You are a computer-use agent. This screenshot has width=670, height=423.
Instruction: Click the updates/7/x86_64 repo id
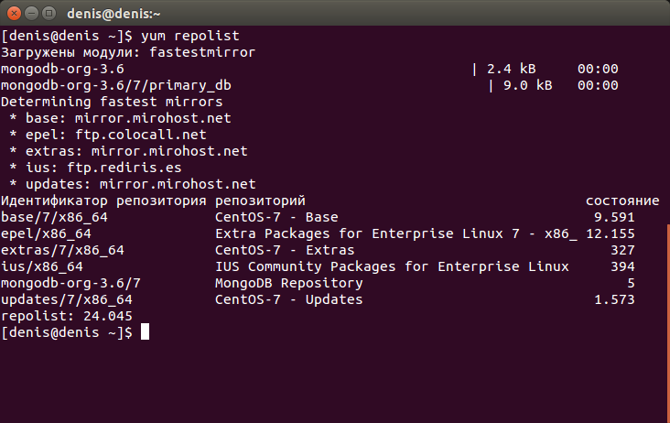pyautogui.click(x=67, y=299)
